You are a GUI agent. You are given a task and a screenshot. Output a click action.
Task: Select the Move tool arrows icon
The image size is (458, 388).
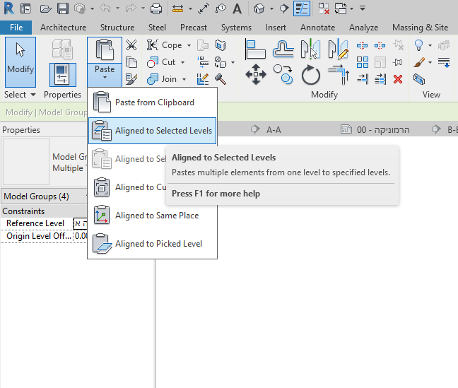coord(256,74)
